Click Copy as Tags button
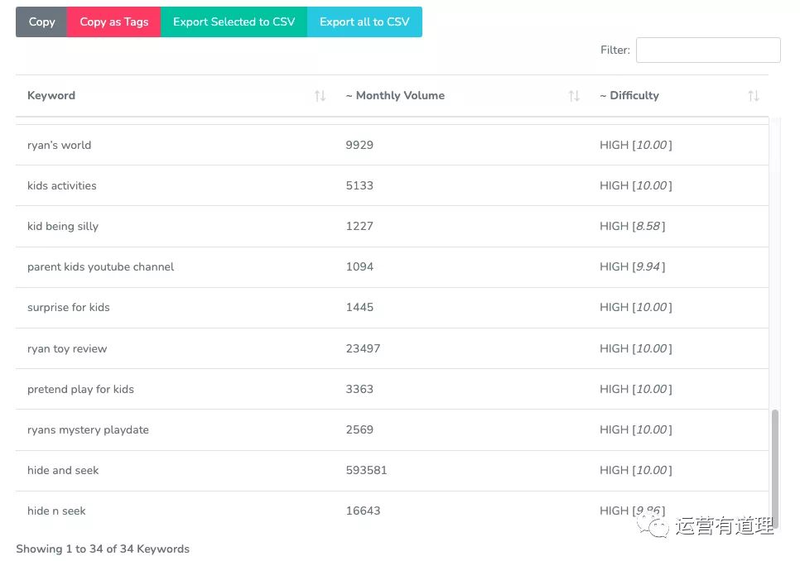This screenshot has height=561, width=800. pos(113,22)
